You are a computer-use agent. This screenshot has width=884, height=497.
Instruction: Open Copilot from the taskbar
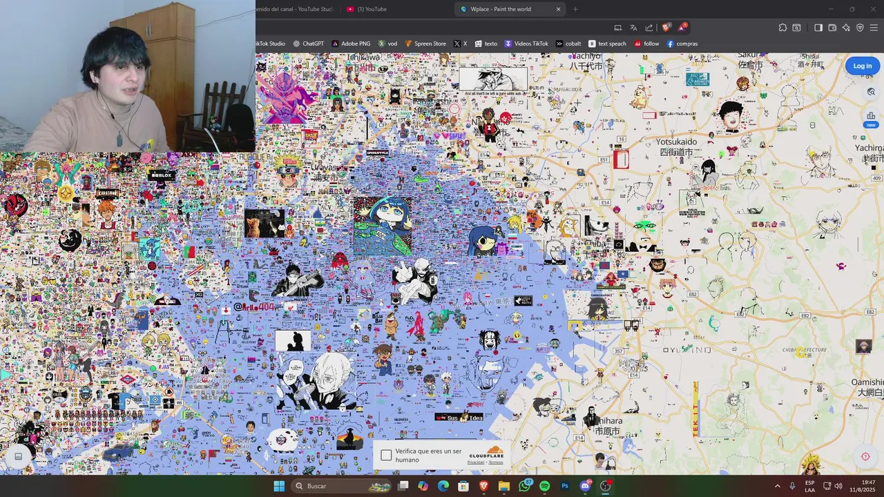[x=423, y=486]
